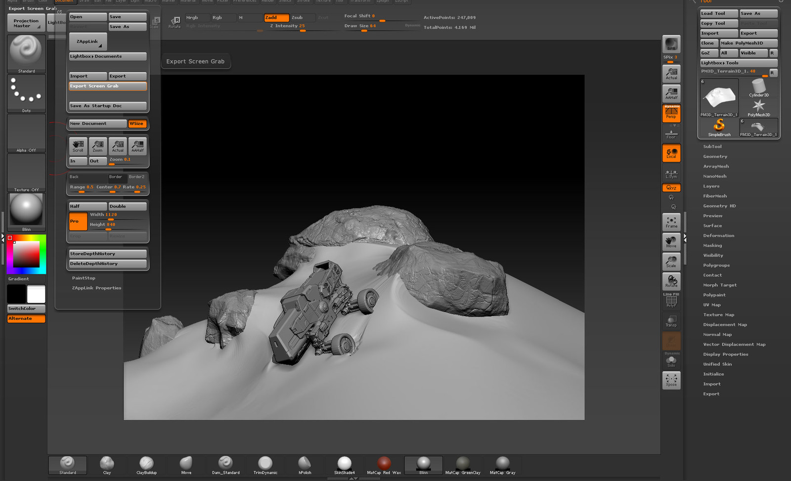Click the Actual icon in Document panel
The width and height of the screenshot is (791, 481).
(x=118, y=146)
